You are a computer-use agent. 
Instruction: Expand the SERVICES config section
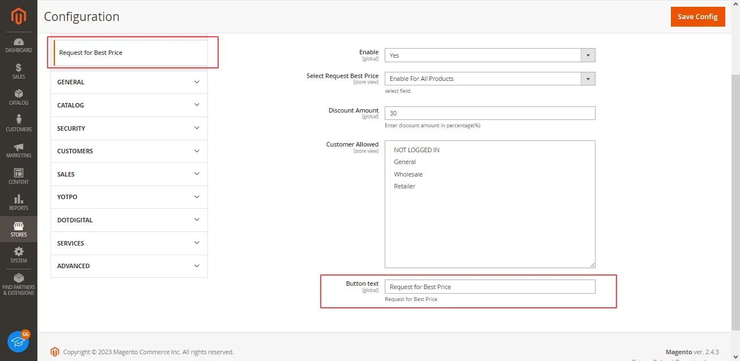point(129,243)
